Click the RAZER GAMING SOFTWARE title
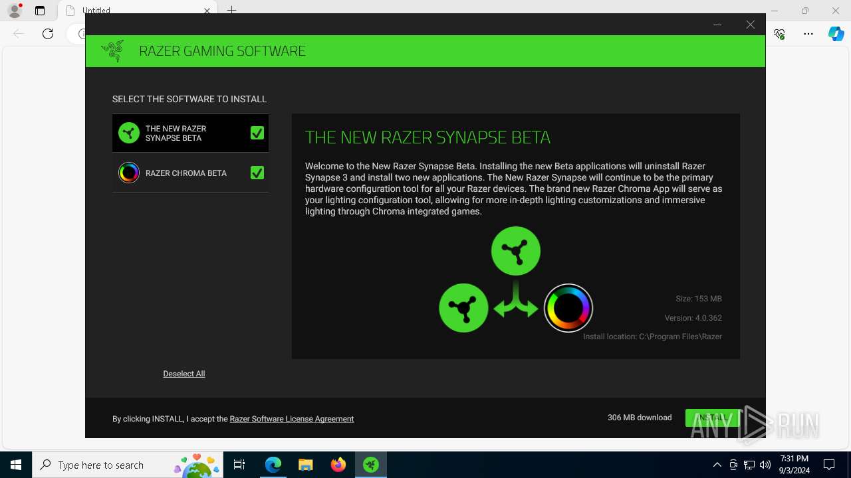The width and height of the screenshot is (851, 478). click(x=223, y=51)
